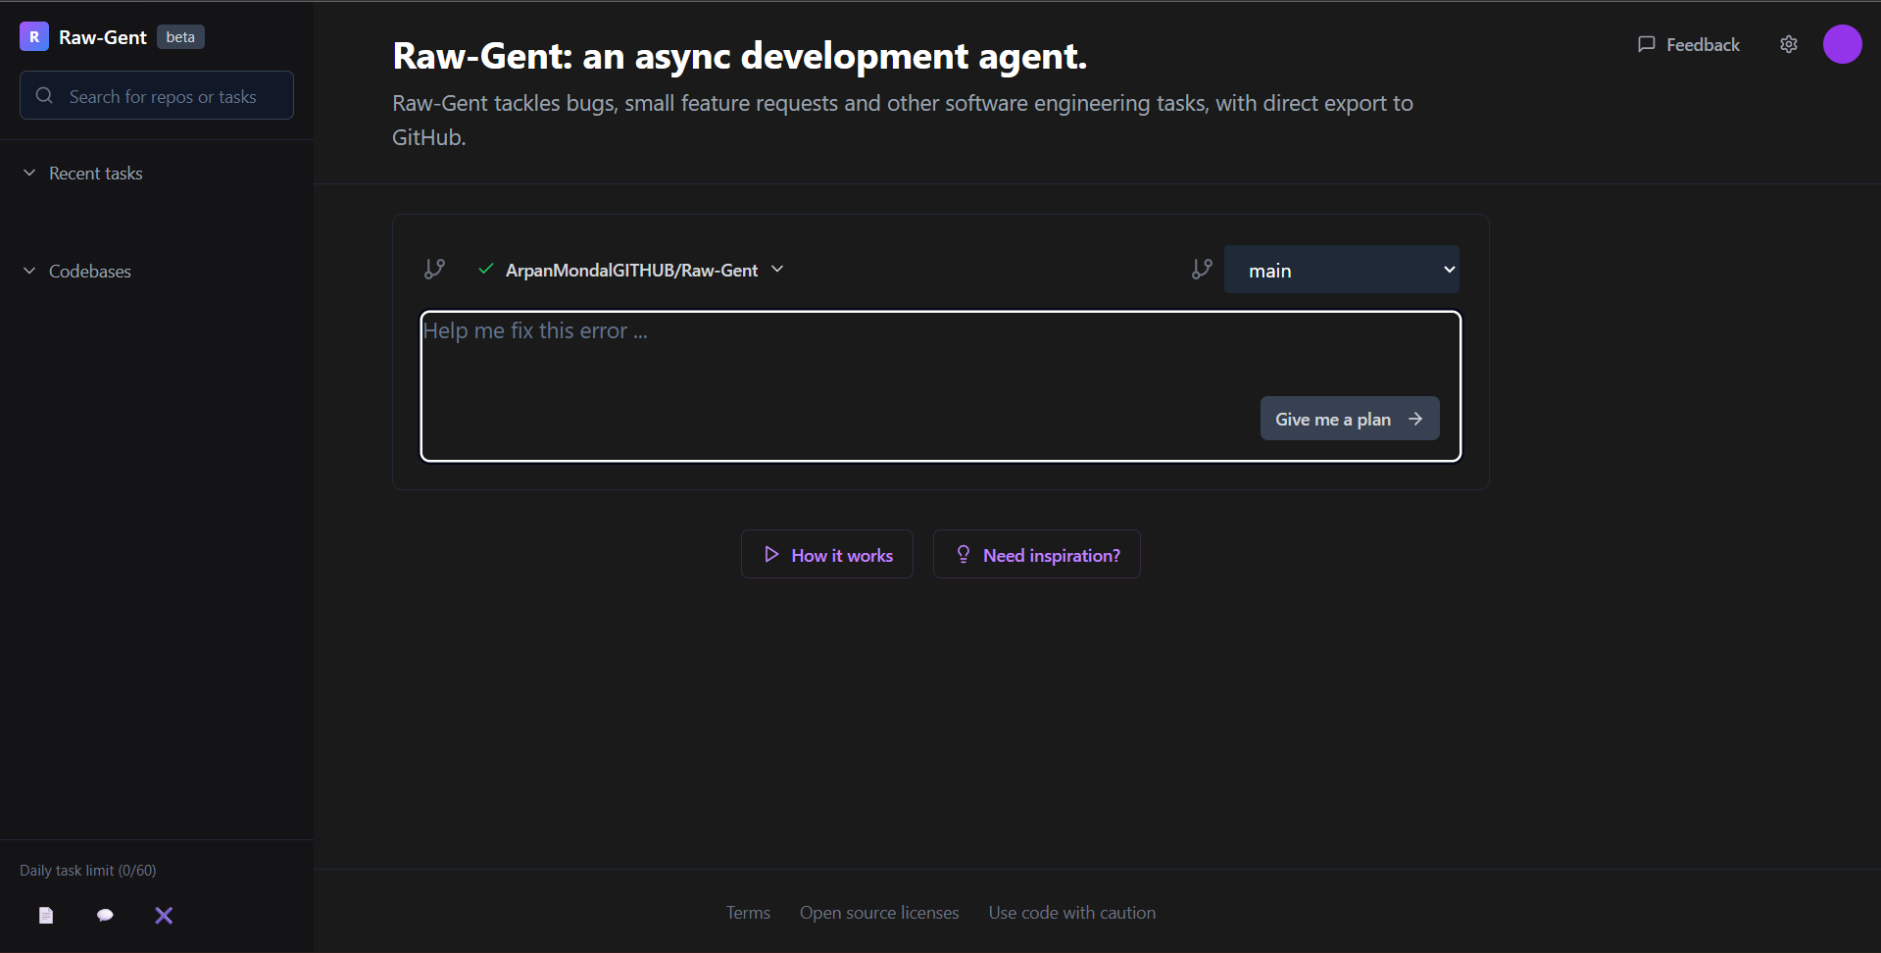Open the settings gear icon

pyautogui.click(x=1789, y=45)
